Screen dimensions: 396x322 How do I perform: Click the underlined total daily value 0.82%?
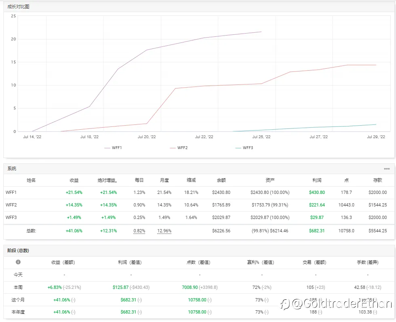[139, 231]
